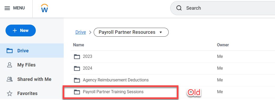This screenshot has width=275, height=100.
Task: Click the 2023 folder icon
Action: tap(77, 57)
